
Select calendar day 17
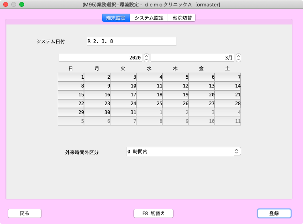(123, 95)
